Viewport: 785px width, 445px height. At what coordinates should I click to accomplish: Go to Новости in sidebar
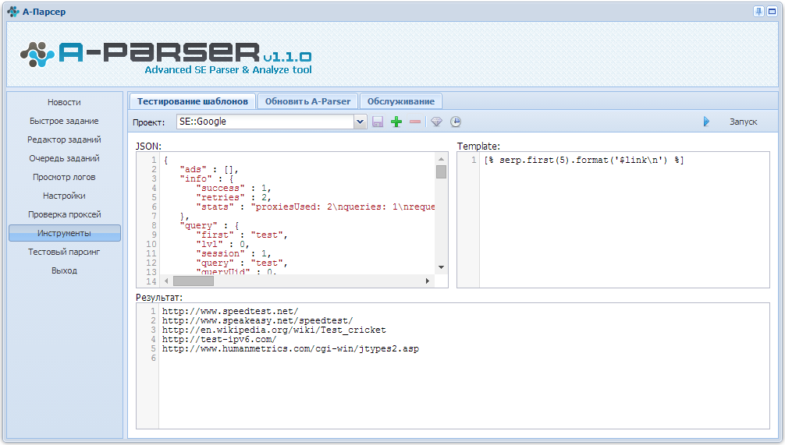point(64,102)
